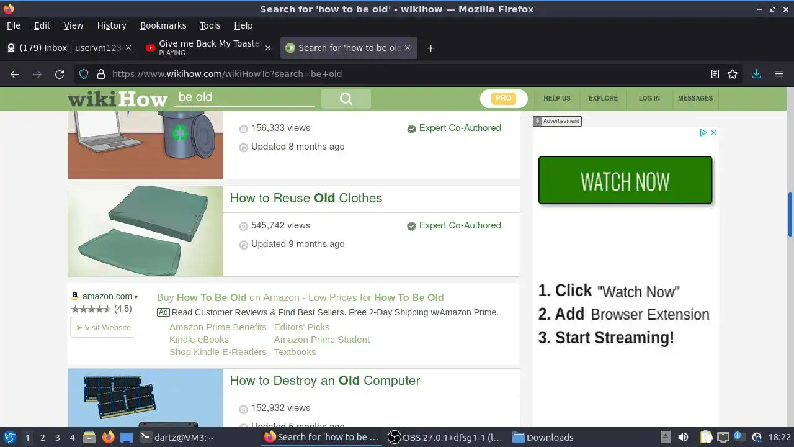Bookmark this page with the star icon
Screen dimensions: 794x447
[x=733, y=74]
